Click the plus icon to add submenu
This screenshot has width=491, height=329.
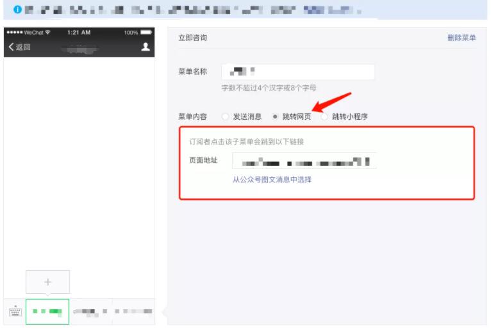(47, 282)
